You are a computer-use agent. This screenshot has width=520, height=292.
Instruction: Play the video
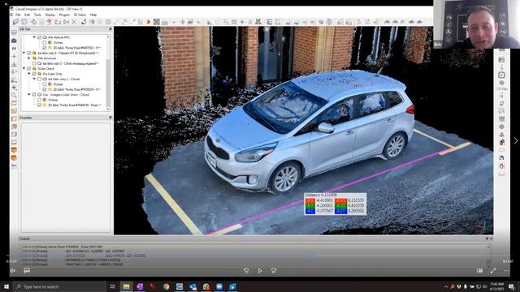point(260,270)
